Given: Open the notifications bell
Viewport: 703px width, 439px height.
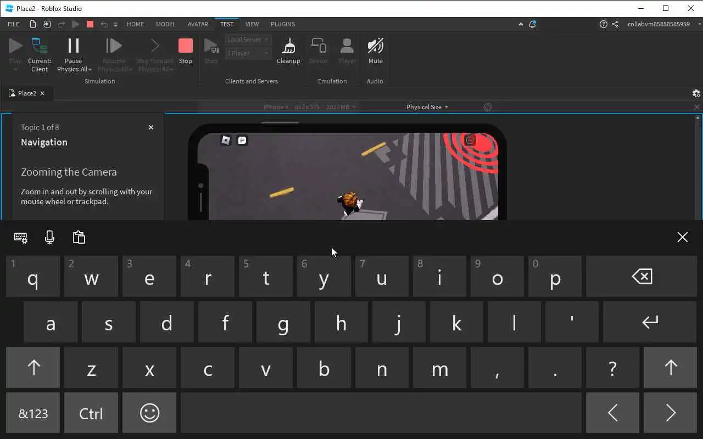Looking at the screenshot, I should coord(532,24).
